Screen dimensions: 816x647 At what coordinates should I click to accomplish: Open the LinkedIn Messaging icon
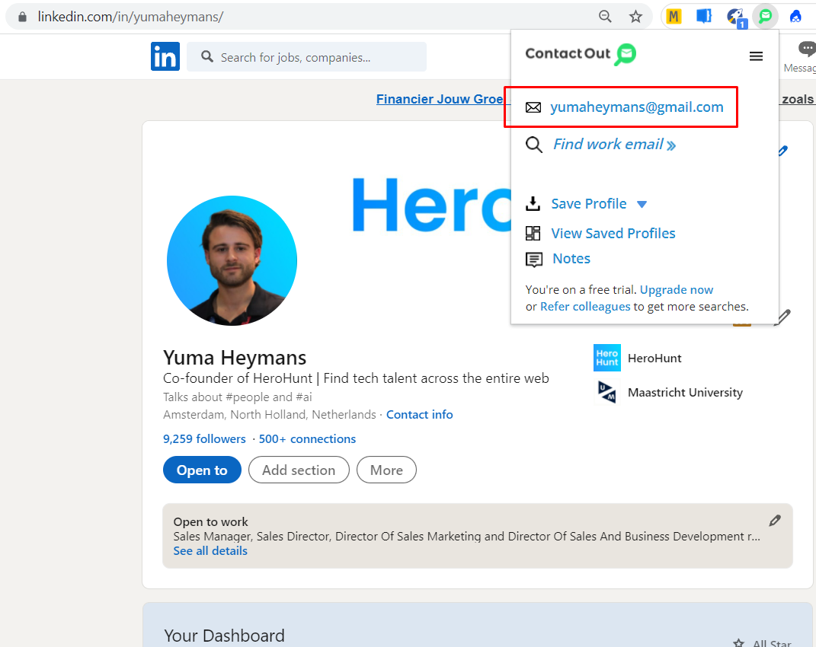click(x=806, y=50)
